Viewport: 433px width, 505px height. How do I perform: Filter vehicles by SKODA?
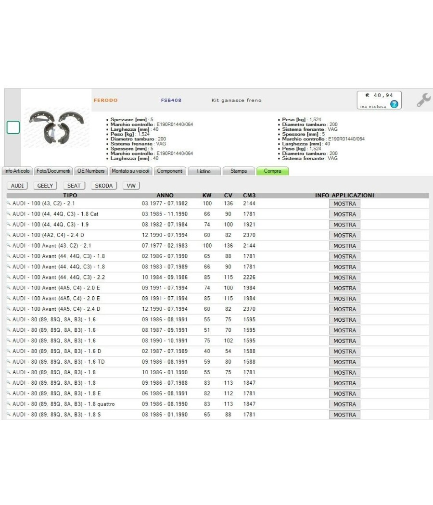point(104,186)
